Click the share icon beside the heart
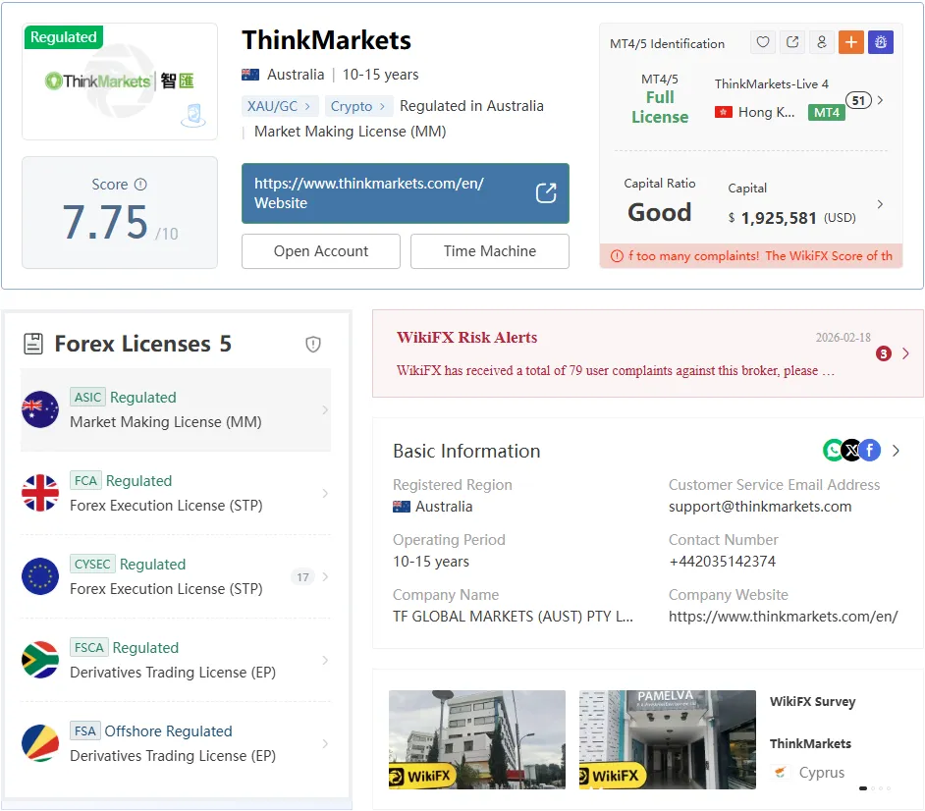 (792, 42)
